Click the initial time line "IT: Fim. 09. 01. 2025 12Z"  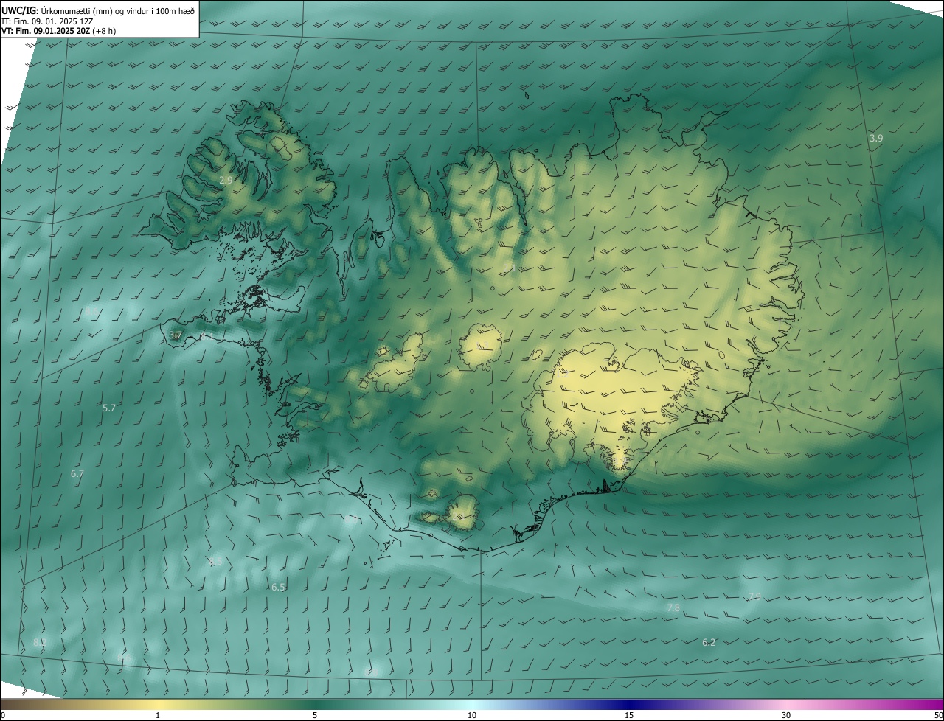pos(47,21)
